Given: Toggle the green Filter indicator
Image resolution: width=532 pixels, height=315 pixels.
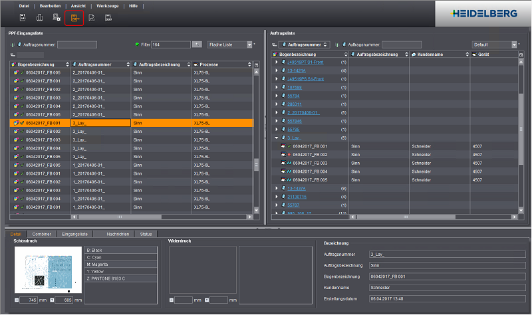Looking at the screenshot, I should pos(137,45).
